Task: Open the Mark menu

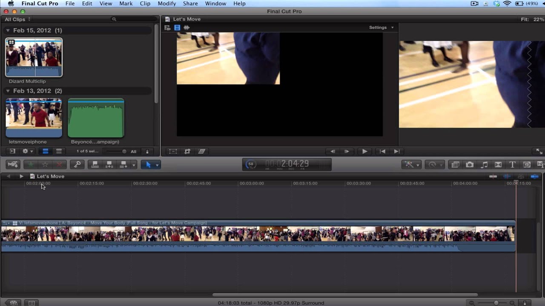Action: tap(126, 3)
